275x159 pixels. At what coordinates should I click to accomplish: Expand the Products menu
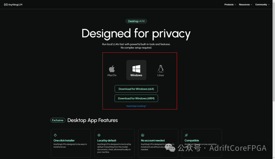[230, 5]
